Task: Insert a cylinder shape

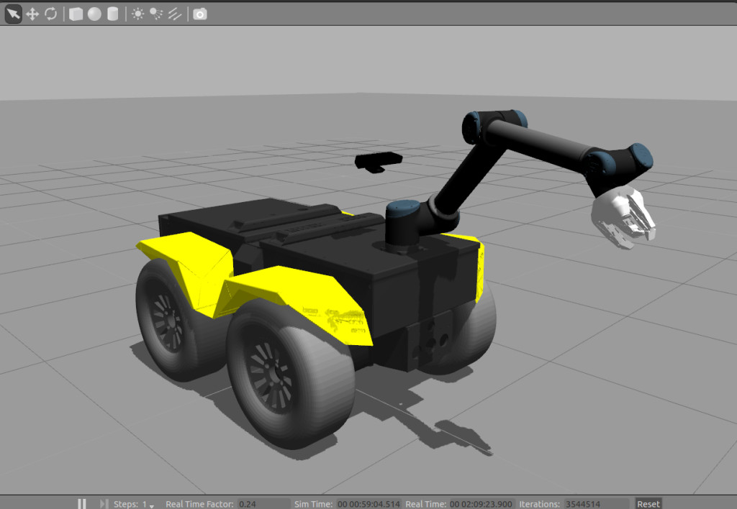Action: [112, 14]
